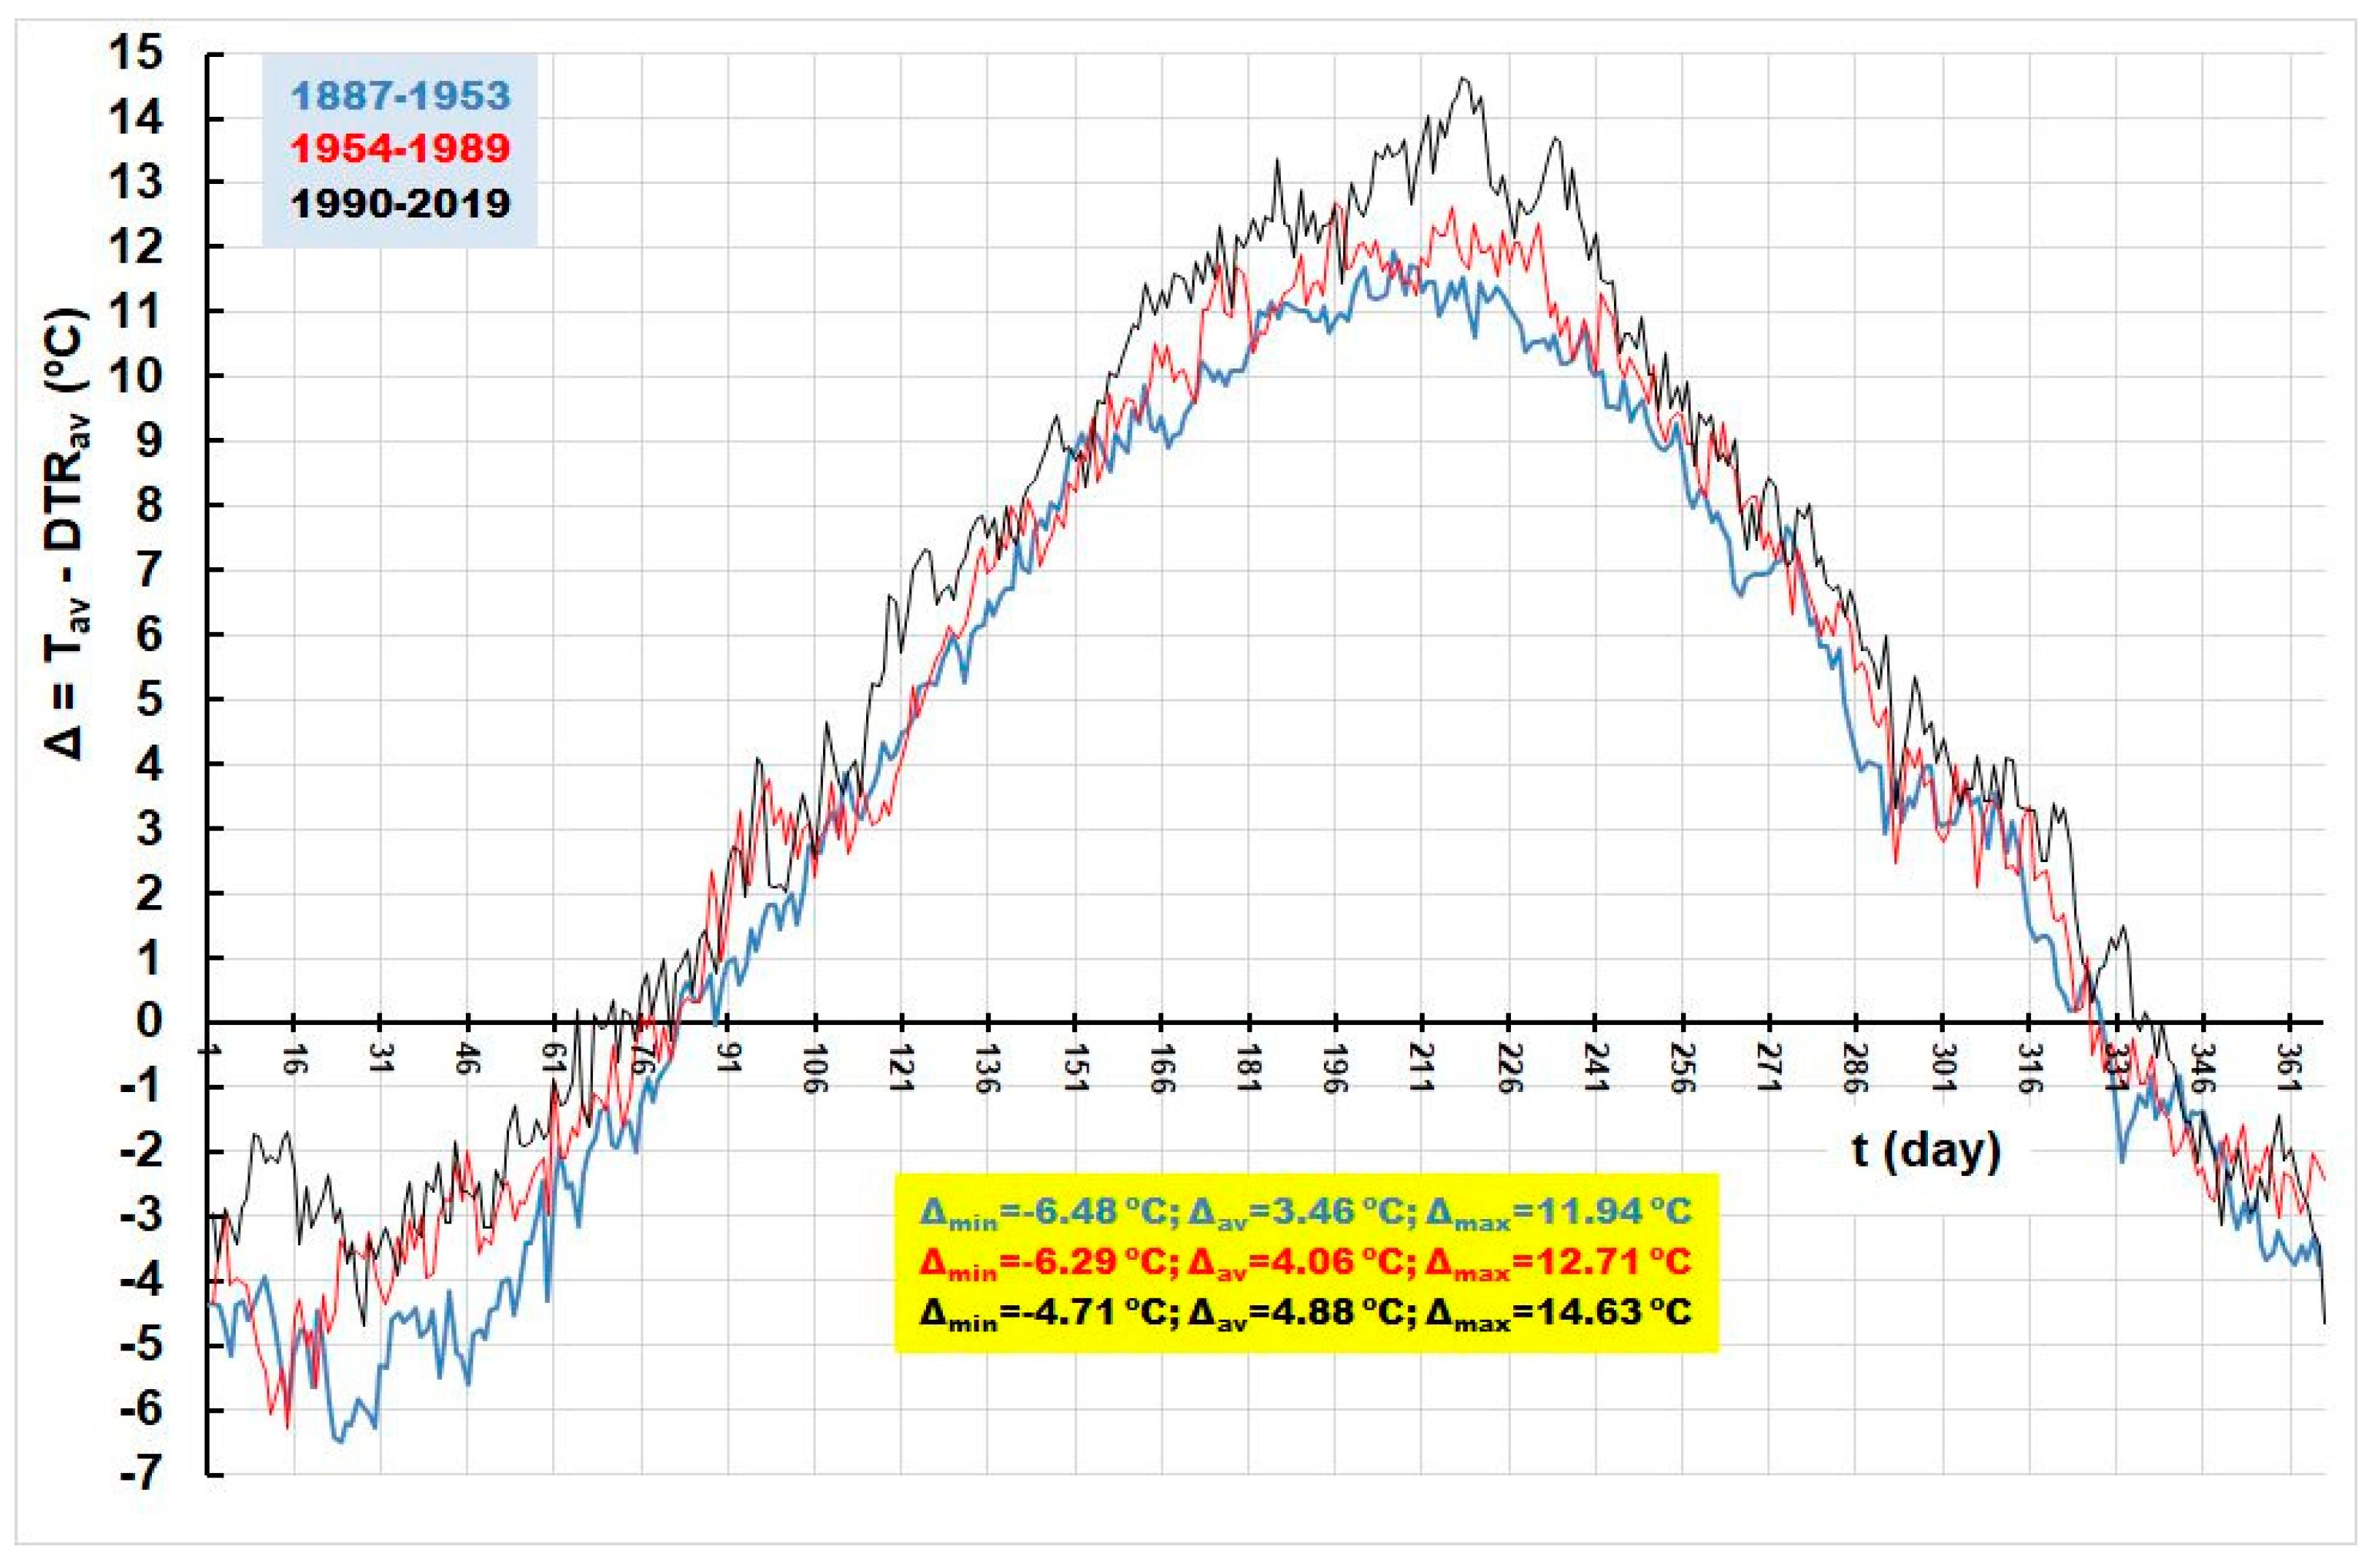Click the x-axis tick label 361
Screen dimensions: 2380x1568
[2290, 1069]
